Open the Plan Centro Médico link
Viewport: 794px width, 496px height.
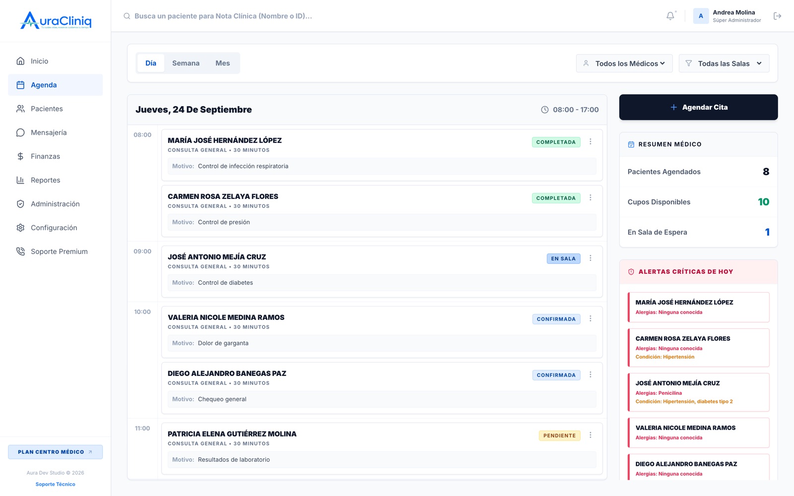point(56,452)
